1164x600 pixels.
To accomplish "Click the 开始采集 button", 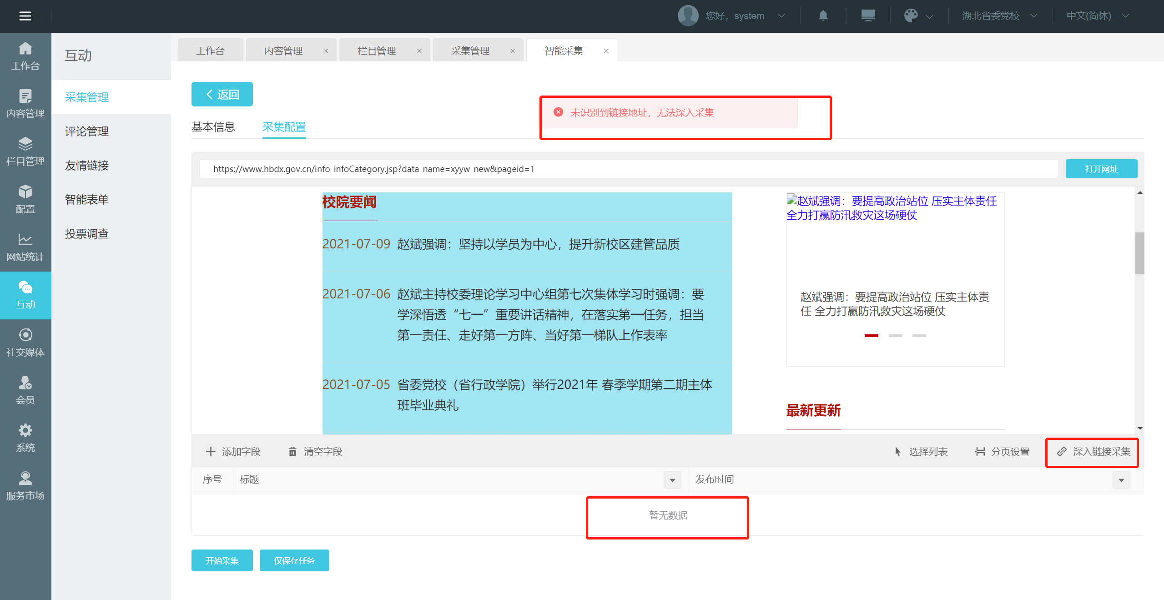I will point(222,560).
